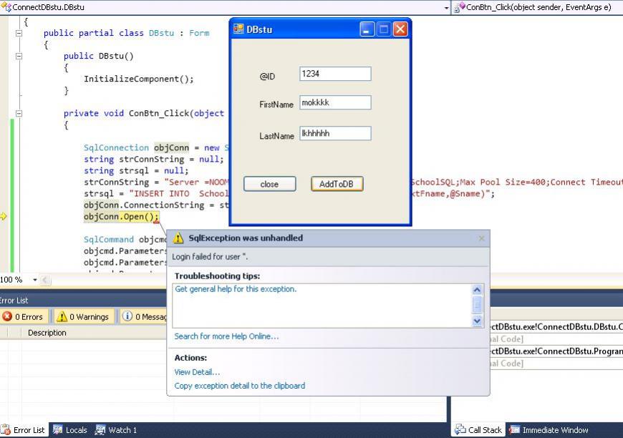Viewport: 623px width, 438px height.
Task: Click the Call Stack tab icon
Action: [460, 430]
